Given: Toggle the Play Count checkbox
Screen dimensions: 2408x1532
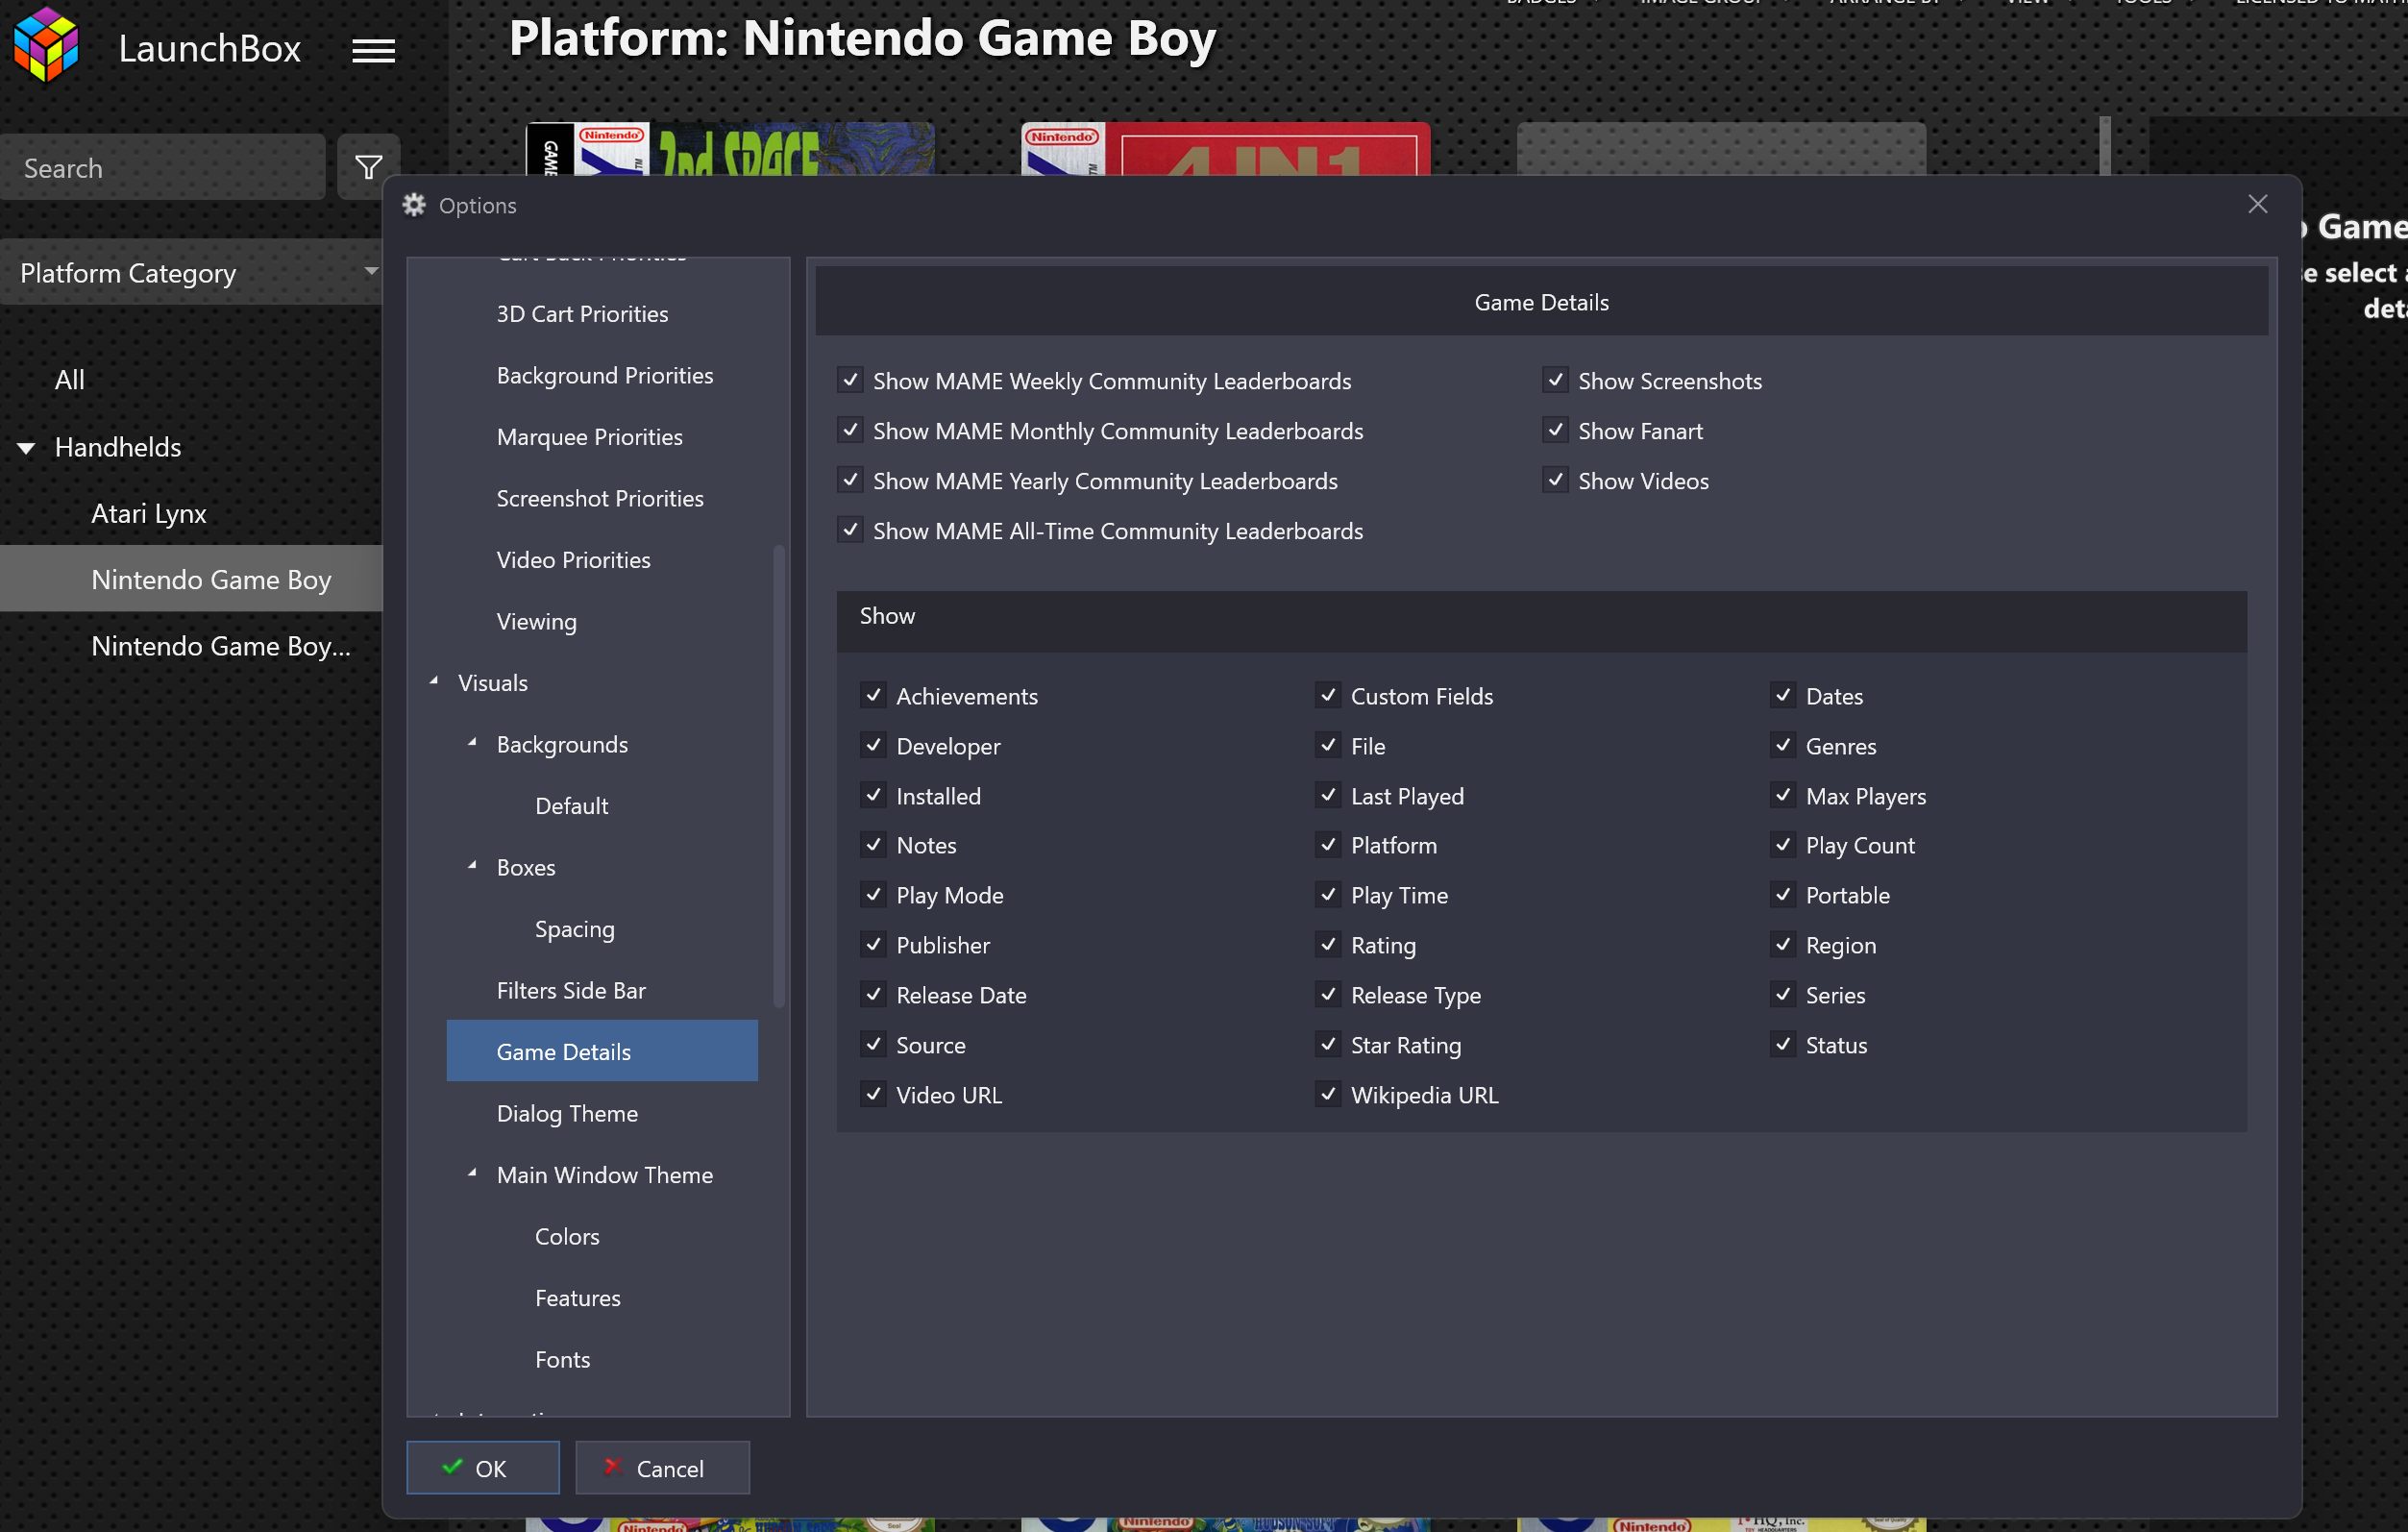Looking at the screenshot, I should point(1783,845).
